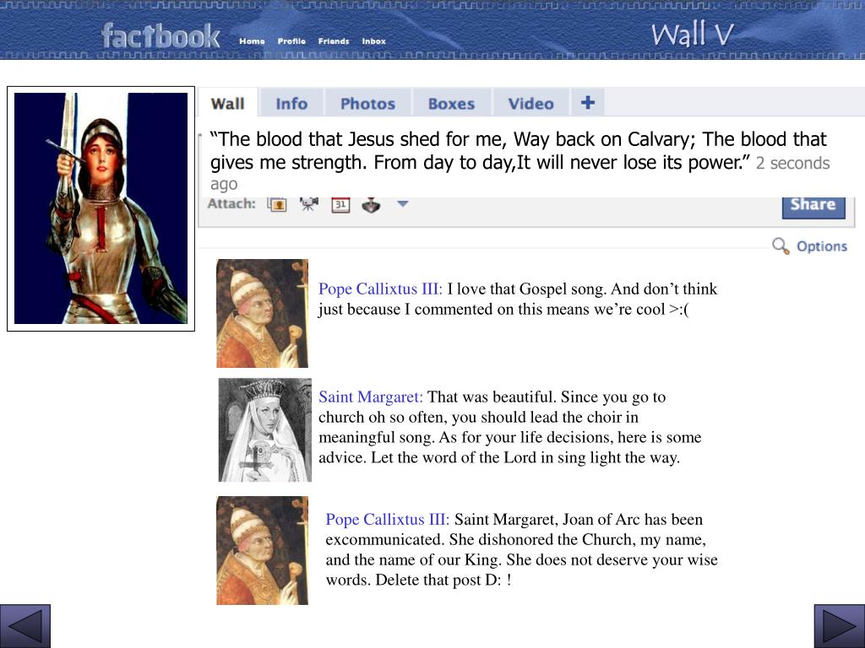The width and height of the screenshot is (865, 648).
Task: Open the Video tab
Action: [x=530, y=103]
